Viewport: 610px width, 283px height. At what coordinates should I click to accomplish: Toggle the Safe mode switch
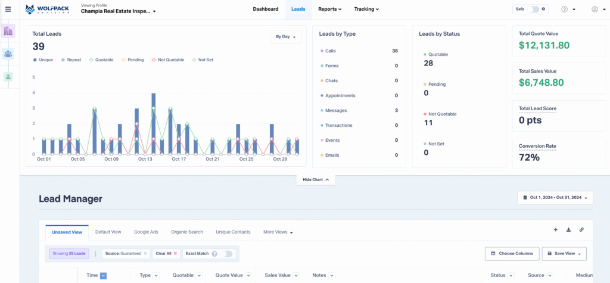[533, 10]
